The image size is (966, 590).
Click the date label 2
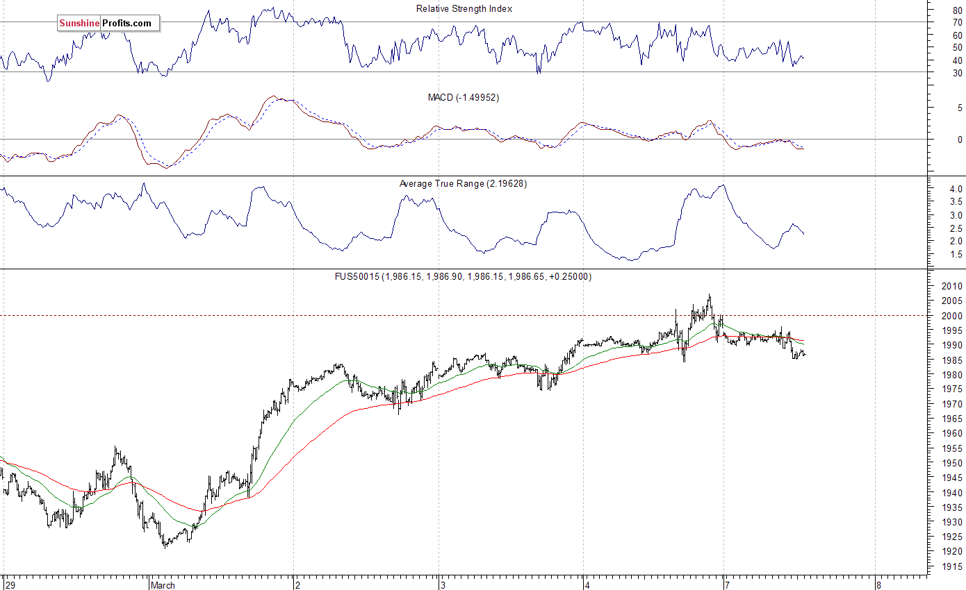coord(297,585)
